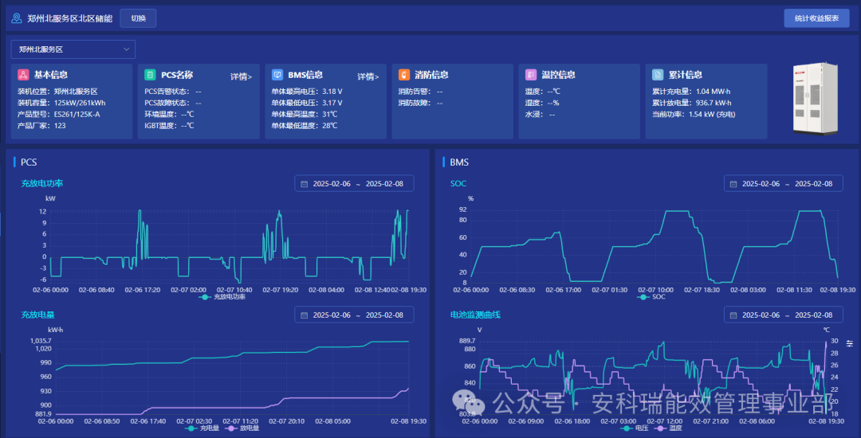Image resolution: width=861 pixels, height=438 pixels.
Task: Toggle SOC legend series
Action: click(651, 297)
